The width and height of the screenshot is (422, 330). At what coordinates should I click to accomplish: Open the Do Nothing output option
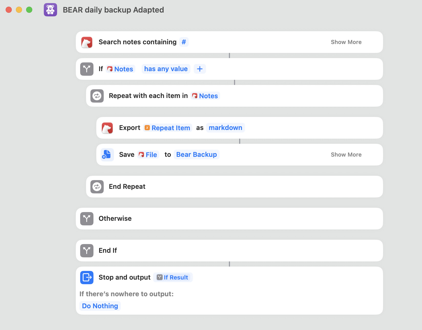click(100, 306)
